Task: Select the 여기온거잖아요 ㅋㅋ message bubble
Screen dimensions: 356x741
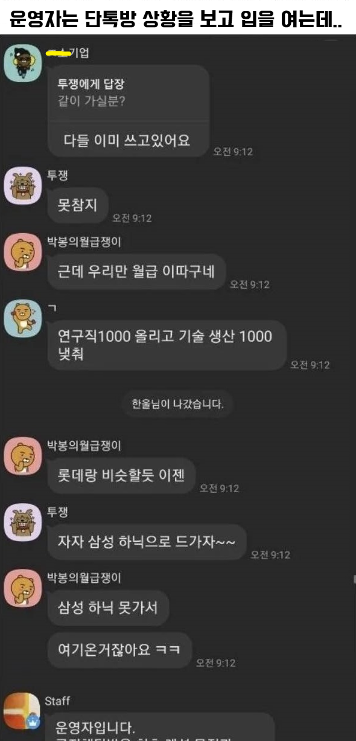Action: (119, 650)
